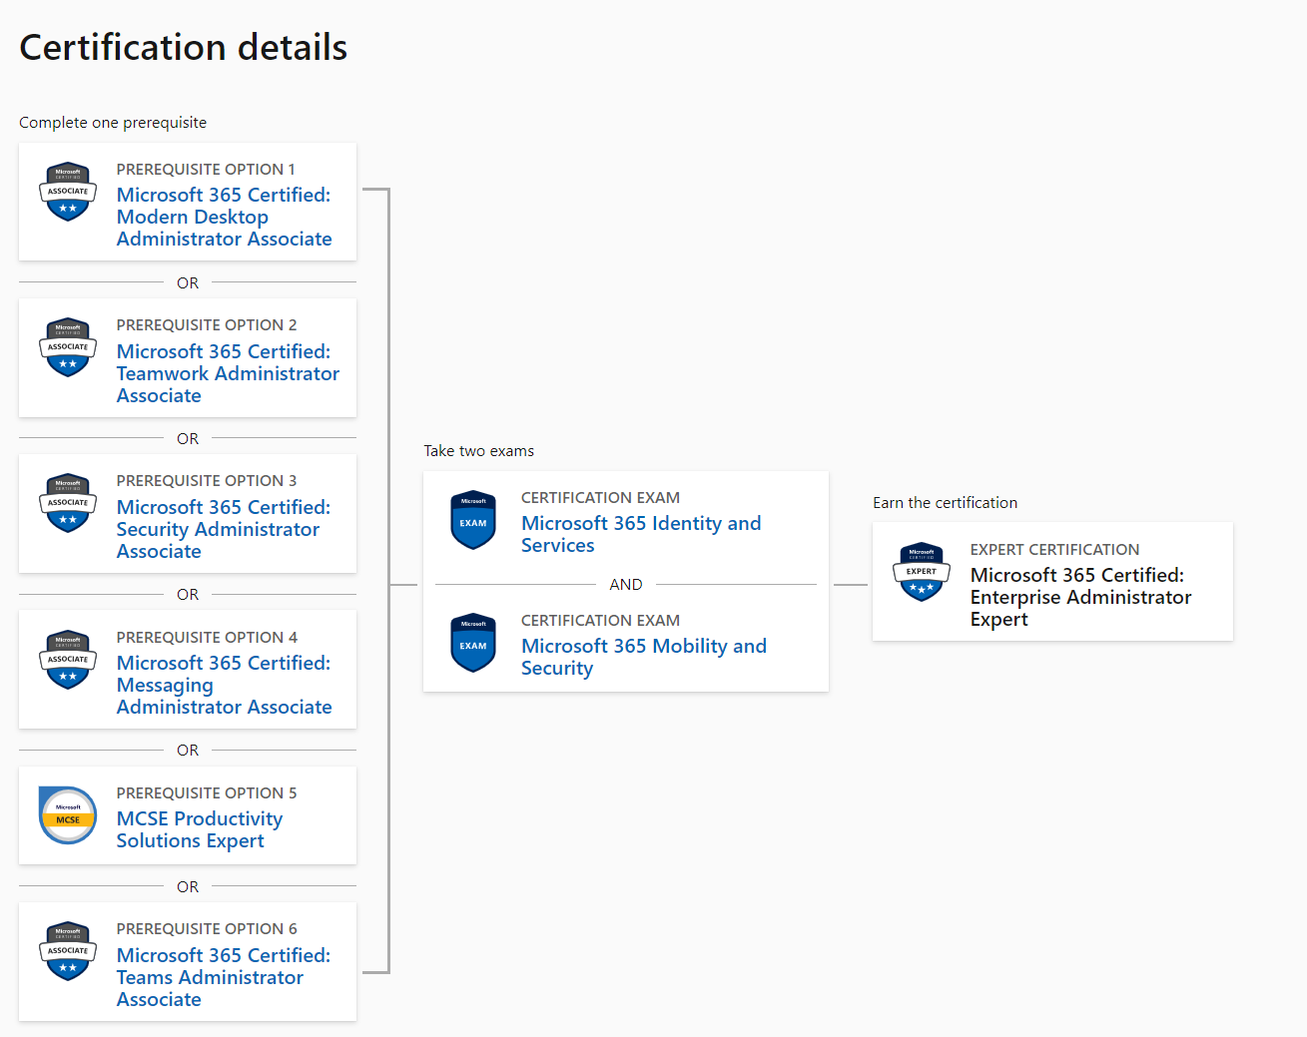Image resolution: width=1307 pixels, height=1037 pixels.
Task: Click the Exam badge for Identity and Services
Action: tap(473, 520)
